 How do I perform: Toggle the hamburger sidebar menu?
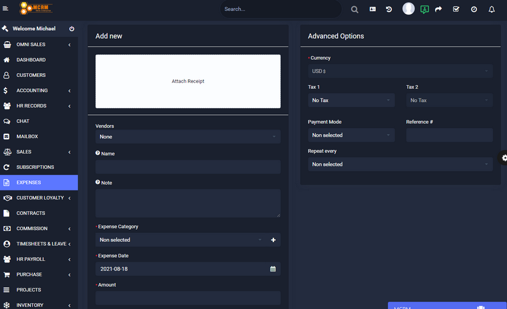pos(6,8)
